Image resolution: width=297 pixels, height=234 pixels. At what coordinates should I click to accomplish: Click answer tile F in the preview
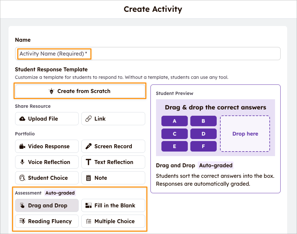[x=204, y=146]
